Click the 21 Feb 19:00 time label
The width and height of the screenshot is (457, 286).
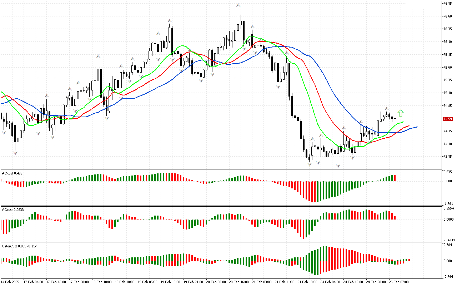(307, 282)
